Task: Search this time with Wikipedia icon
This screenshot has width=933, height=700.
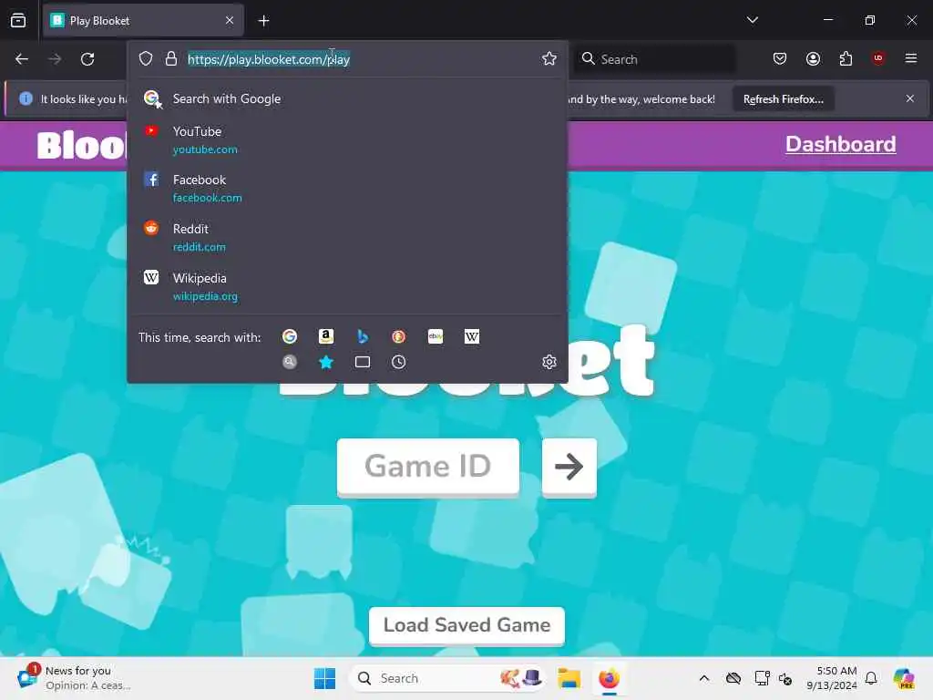Action: [472, 337]
